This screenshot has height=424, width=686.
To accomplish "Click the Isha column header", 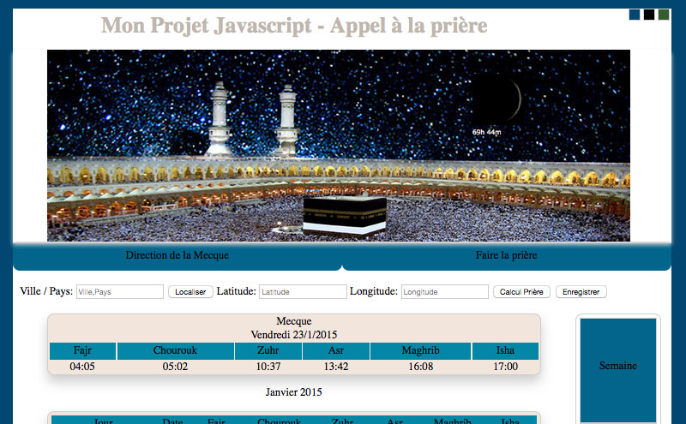I will pyautogui.click(x=505, y=351).
